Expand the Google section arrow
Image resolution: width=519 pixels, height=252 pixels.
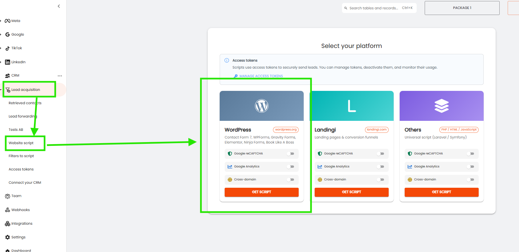click(x=1, y=35)
